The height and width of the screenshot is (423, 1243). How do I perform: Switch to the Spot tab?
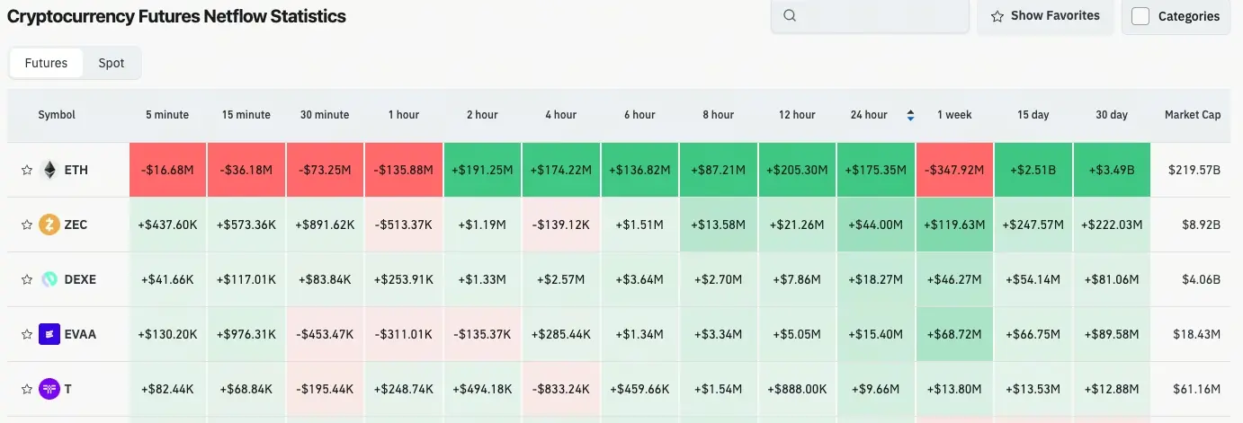[112, 63]
